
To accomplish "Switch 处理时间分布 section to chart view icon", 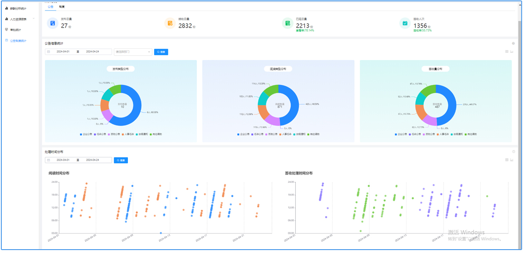I will click(512, 160).
